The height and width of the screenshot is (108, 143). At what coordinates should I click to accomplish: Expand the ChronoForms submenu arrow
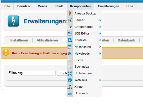click(100, 27)
